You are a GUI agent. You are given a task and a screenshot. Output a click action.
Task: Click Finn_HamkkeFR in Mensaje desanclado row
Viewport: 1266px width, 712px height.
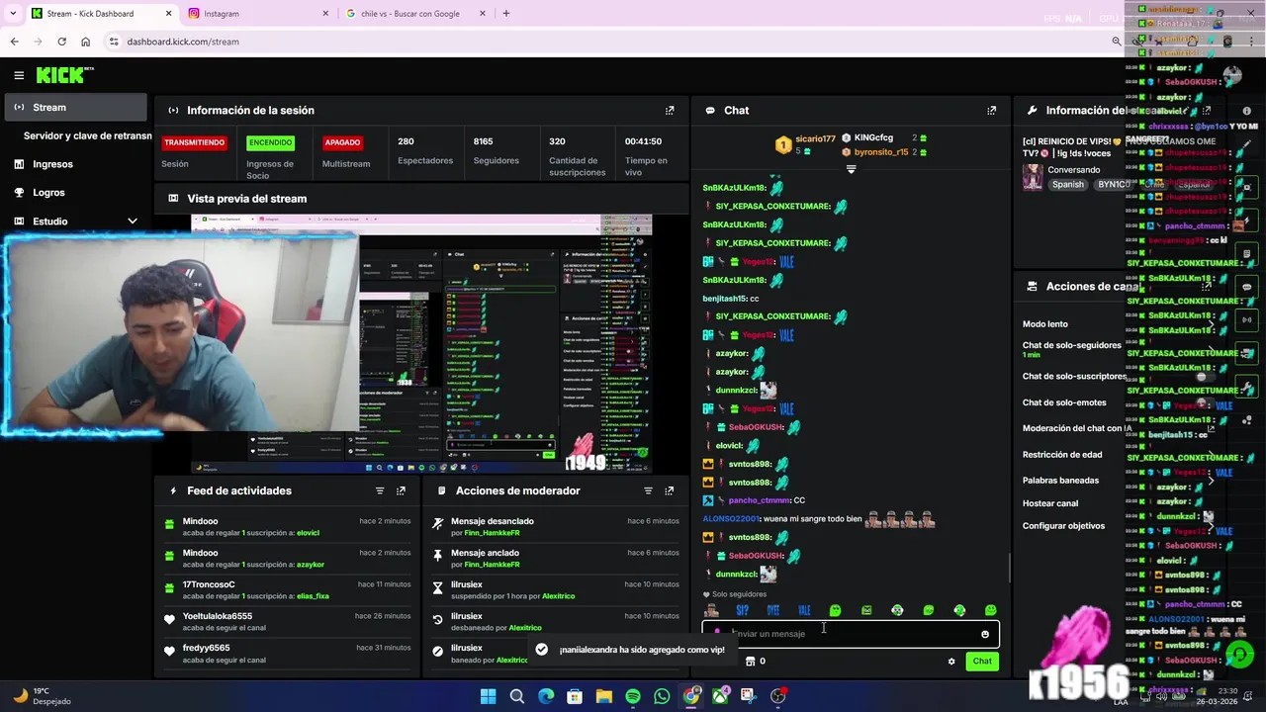click(x=492, y=533)
